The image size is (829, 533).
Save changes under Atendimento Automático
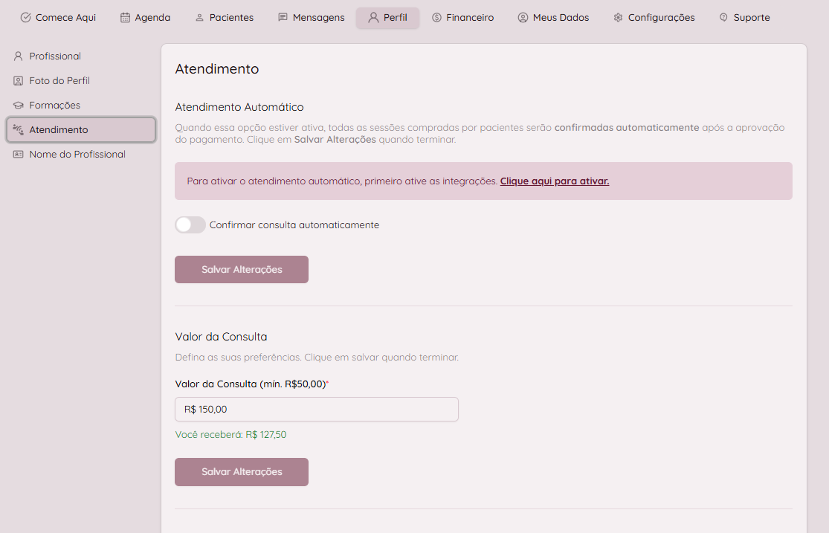click(x=242, y=269)
